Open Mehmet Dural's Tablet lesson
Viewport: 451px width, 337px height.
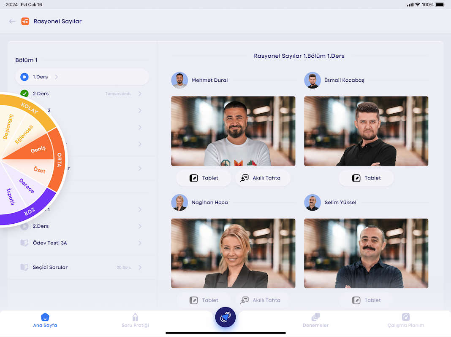point(204,178)
